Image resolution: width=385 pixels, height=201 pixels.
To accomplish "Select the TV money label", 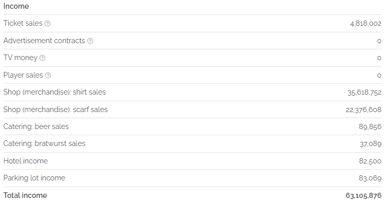I will pyautogui.click(x=21, y=58).
